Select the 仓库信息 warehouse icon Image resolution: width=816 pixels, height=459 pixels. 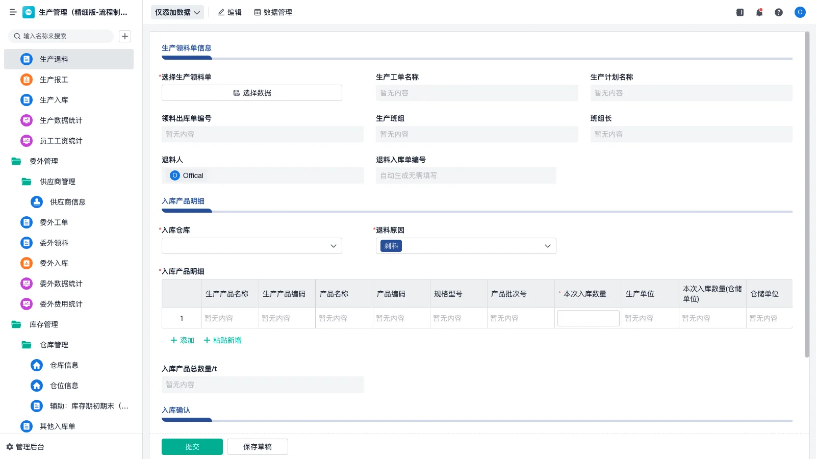[36, 365]
